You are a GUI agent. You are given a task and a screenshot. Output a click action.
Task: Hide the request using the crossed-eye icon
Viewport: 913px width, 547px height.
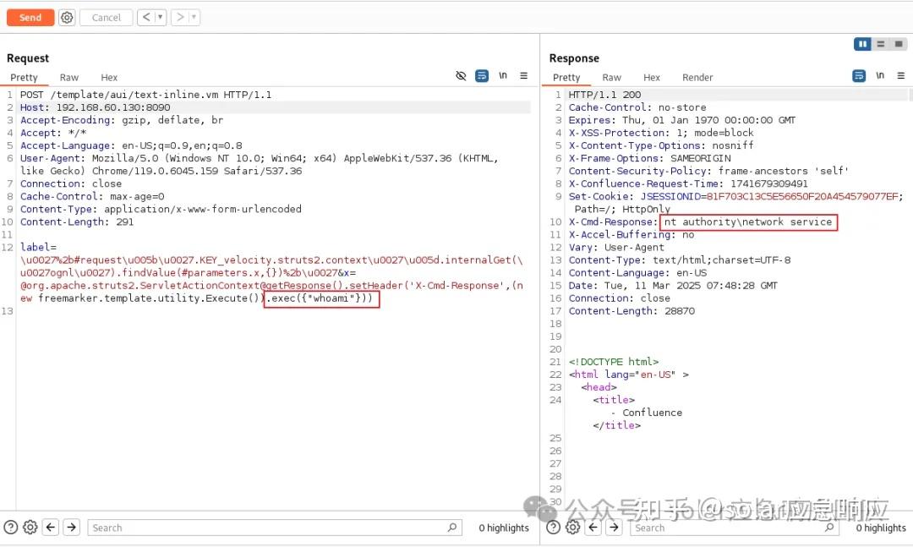tap(461, 75)
